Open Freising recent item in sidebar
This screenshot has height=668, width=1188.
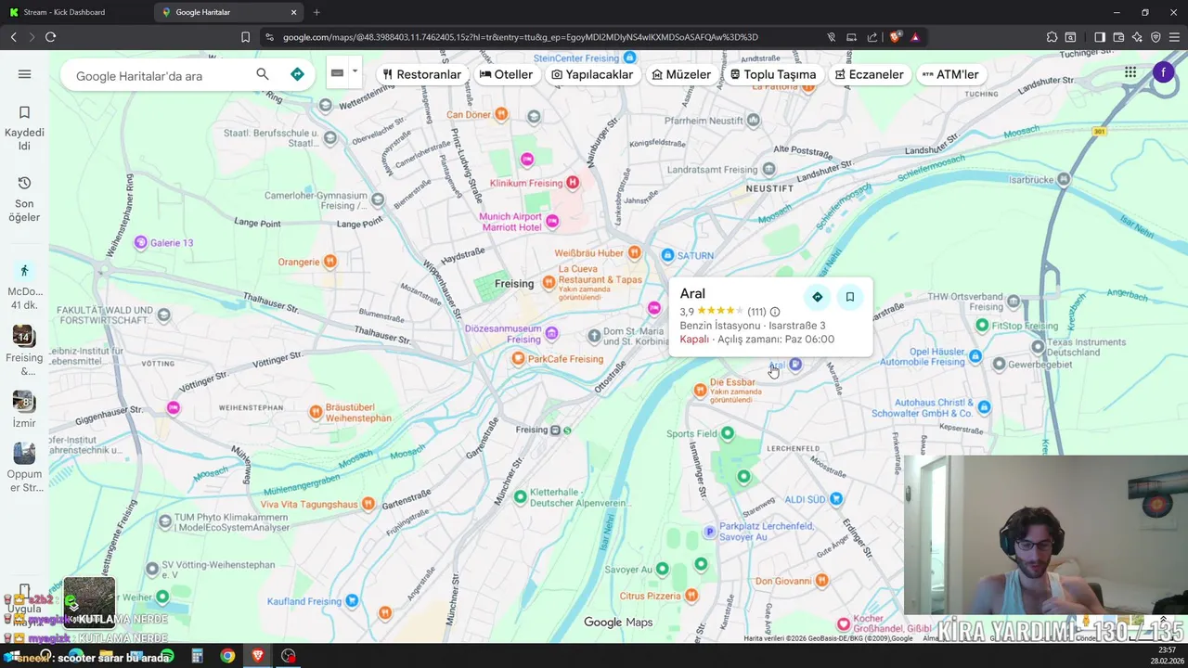coord(24,351)
